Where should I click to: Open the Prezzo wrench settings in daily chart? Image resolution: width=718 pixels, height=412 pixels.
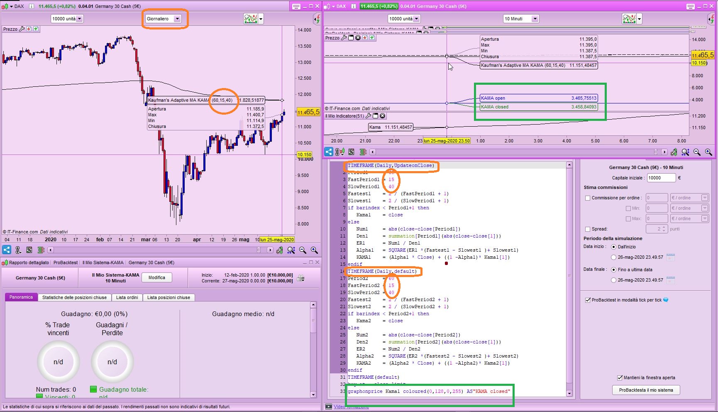pyautogui.click(x=22, y=29)
